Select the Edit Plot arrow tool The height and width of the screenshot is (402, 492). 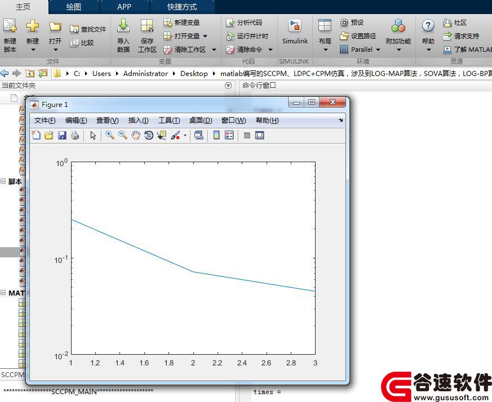pos(93,135)
